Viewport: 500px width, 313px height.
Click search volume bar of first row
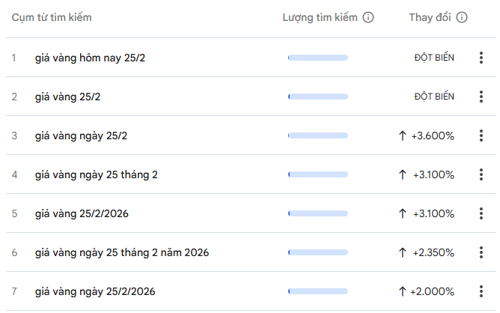pos(318,58)
